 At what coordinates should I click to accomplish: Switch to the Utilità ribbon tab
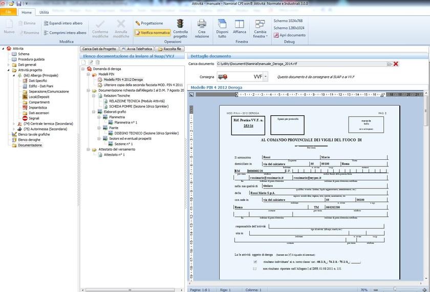click(x=44, y=11)
